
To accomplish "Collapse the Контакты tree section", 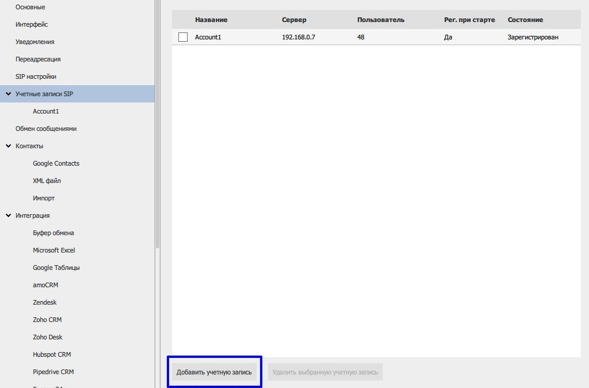I will coord(9,146).
